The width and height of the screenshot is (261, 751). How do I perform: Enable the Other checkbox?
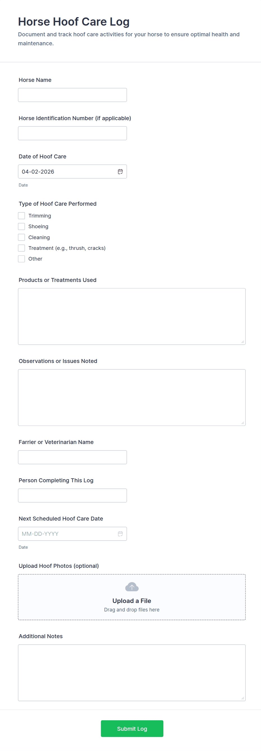[22, 259]
